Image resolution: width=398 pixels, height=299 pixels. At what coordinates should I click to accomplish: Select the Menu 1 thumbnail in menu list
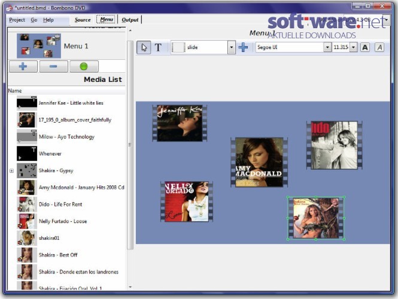click(39, 46)
